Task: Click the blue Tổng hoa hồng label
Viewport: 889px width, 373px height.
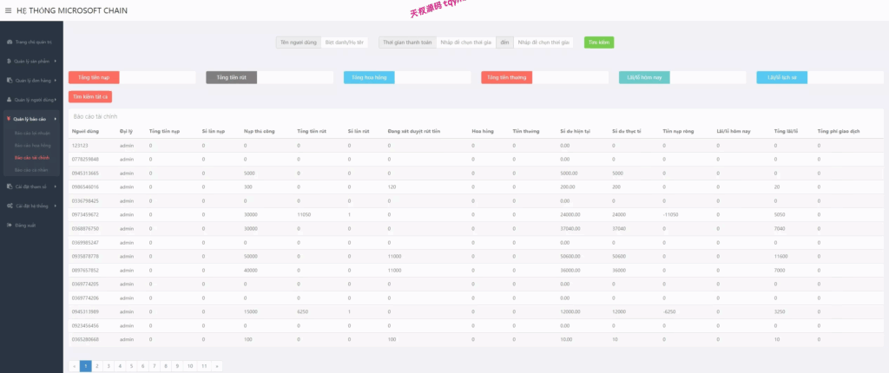Action: (369, 78)
